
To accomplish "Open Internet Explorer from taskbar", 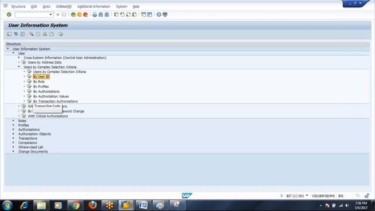I will pos(24,205).
